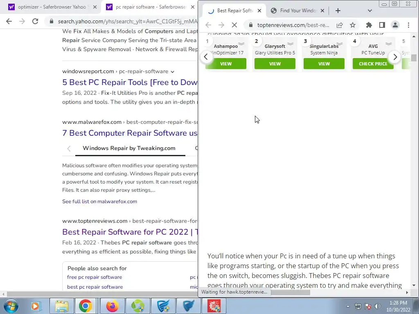Select the Find Your Windows tab
Image resolution: width=419 pixels, height=314 pixels.
coord(297,11)
